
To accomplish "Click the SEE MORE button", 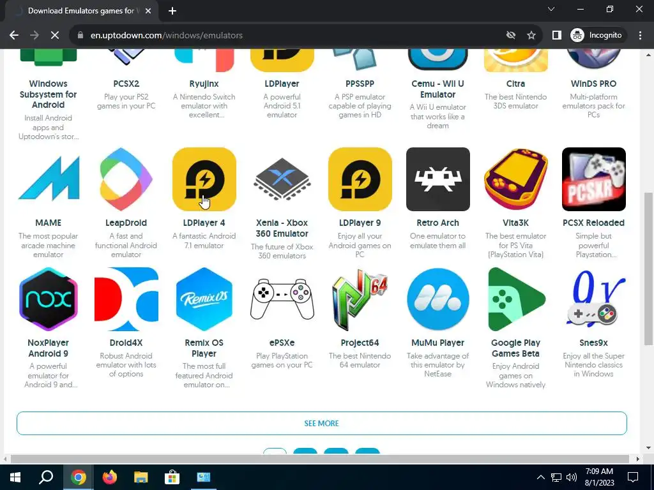I will 322,424.
